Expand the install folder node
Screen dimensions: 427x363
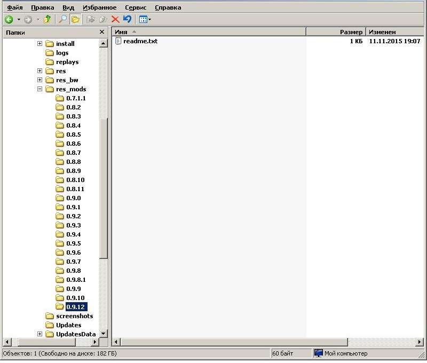pos(40,44)
